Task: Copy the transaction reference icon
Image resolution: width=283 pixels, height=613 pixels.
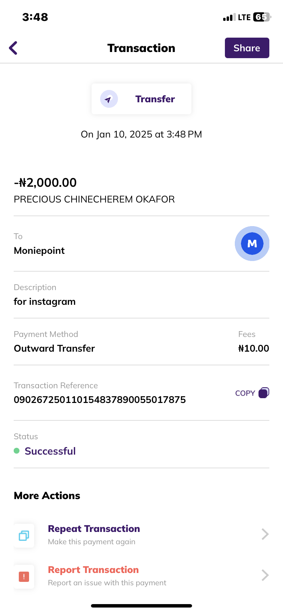Action: click(264, 393)
